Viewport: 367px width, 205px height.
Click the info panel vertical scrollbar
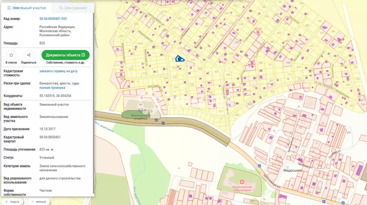94,103
